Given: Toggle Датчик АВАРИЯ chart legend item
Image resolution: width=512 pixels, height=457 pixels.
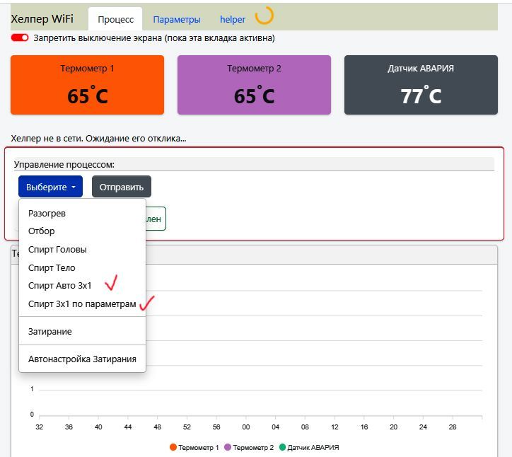Looking at the screenshot, I should pos(309,448).
